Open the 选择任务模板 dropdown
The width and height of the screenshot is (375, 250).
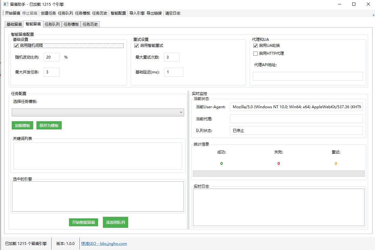[x=98, y=112]
